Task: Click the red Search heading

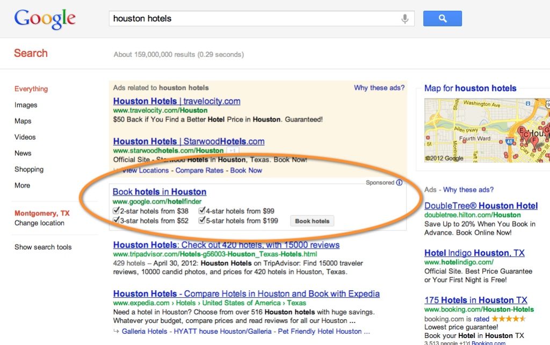Action: coord(31,53)
